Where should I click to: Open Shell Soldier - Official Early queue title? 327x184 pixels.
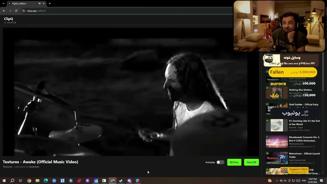coord(303,105)
